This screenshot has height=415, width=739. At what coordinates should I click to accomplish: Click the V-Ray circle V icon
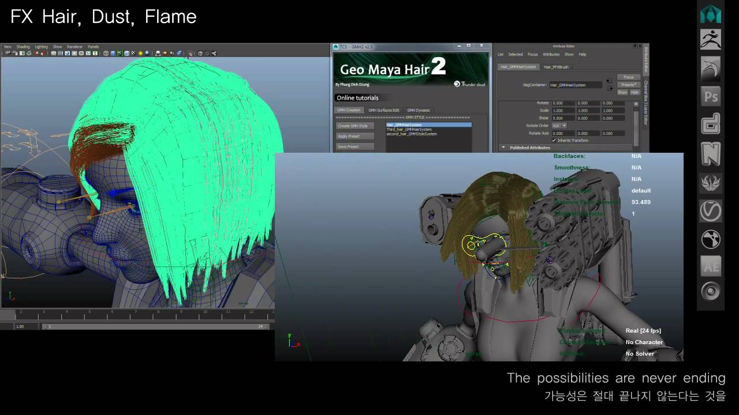pos(711,211)
